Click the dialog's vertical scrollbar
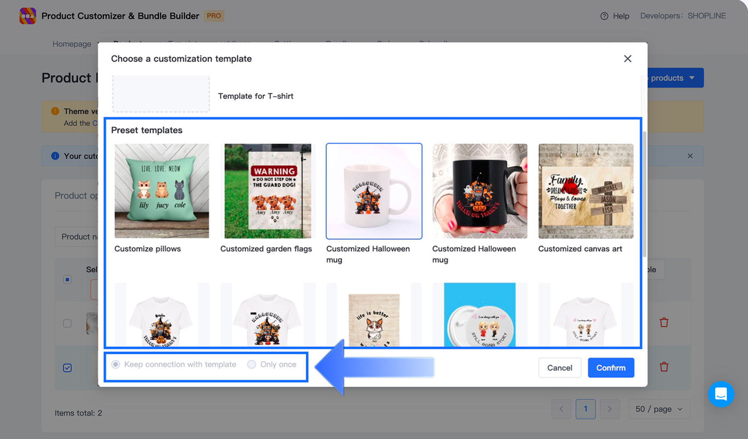This screenshot has height=439, width=748. 644,194
